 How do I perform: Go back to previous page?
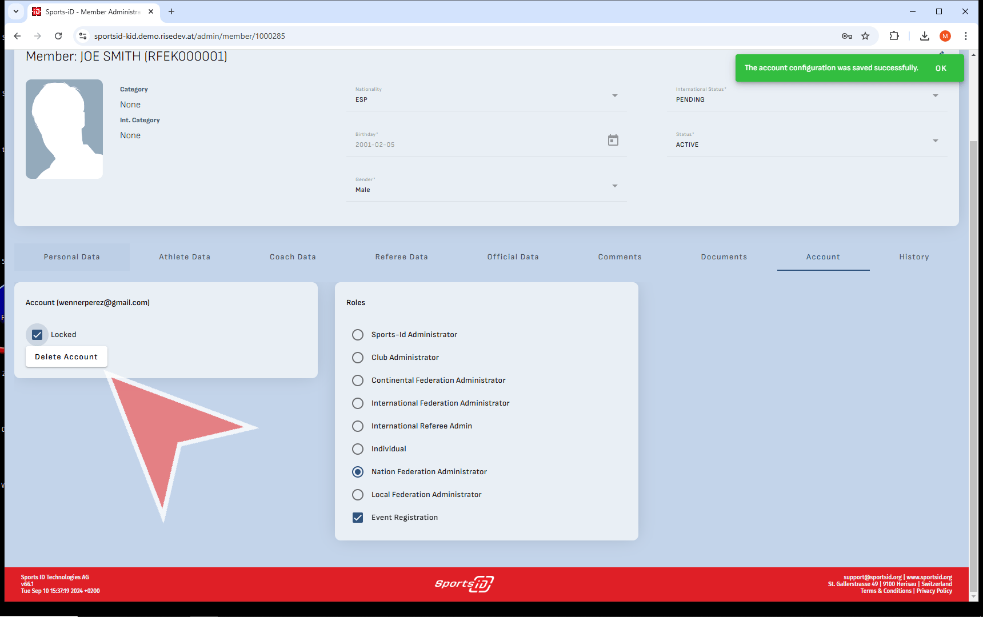coord(17,36)
